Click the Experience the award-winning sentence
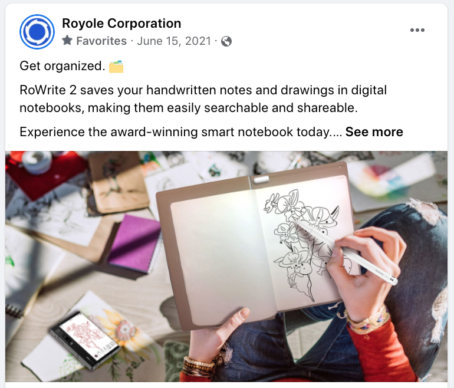 (x=181, y=131)
